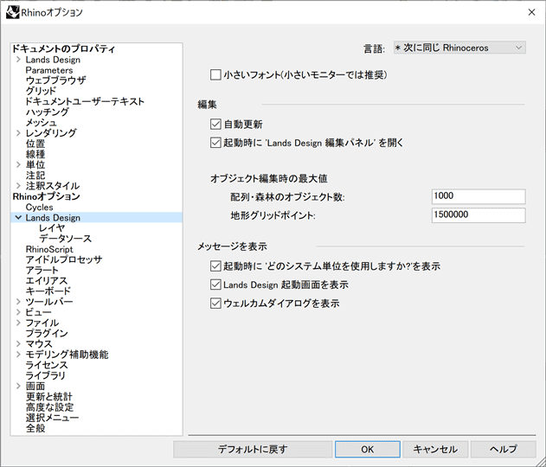Select 位置 tree item
Viewport: 546px width, 467px height.
click(x=35, y=144)
